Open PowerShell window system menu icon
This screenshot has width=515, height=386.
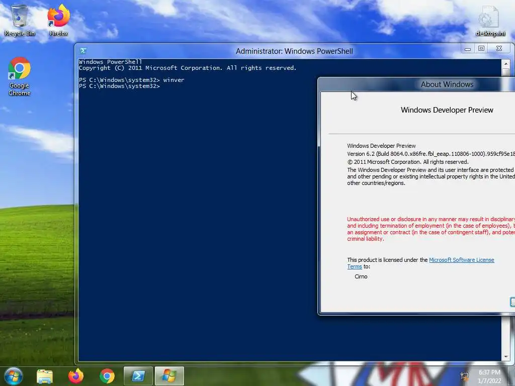[83, 51]
